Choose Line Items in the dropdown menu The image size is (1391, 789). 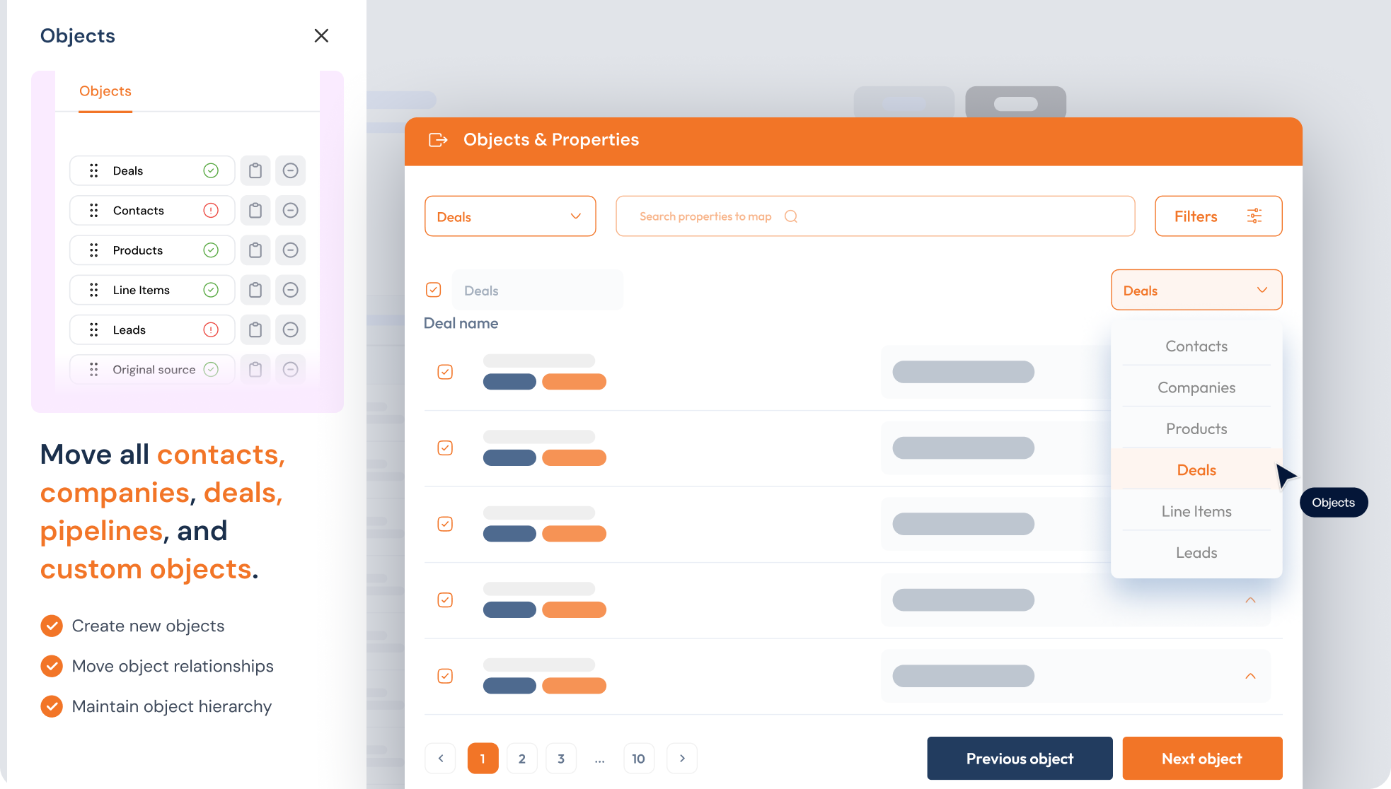point(1196,511)
